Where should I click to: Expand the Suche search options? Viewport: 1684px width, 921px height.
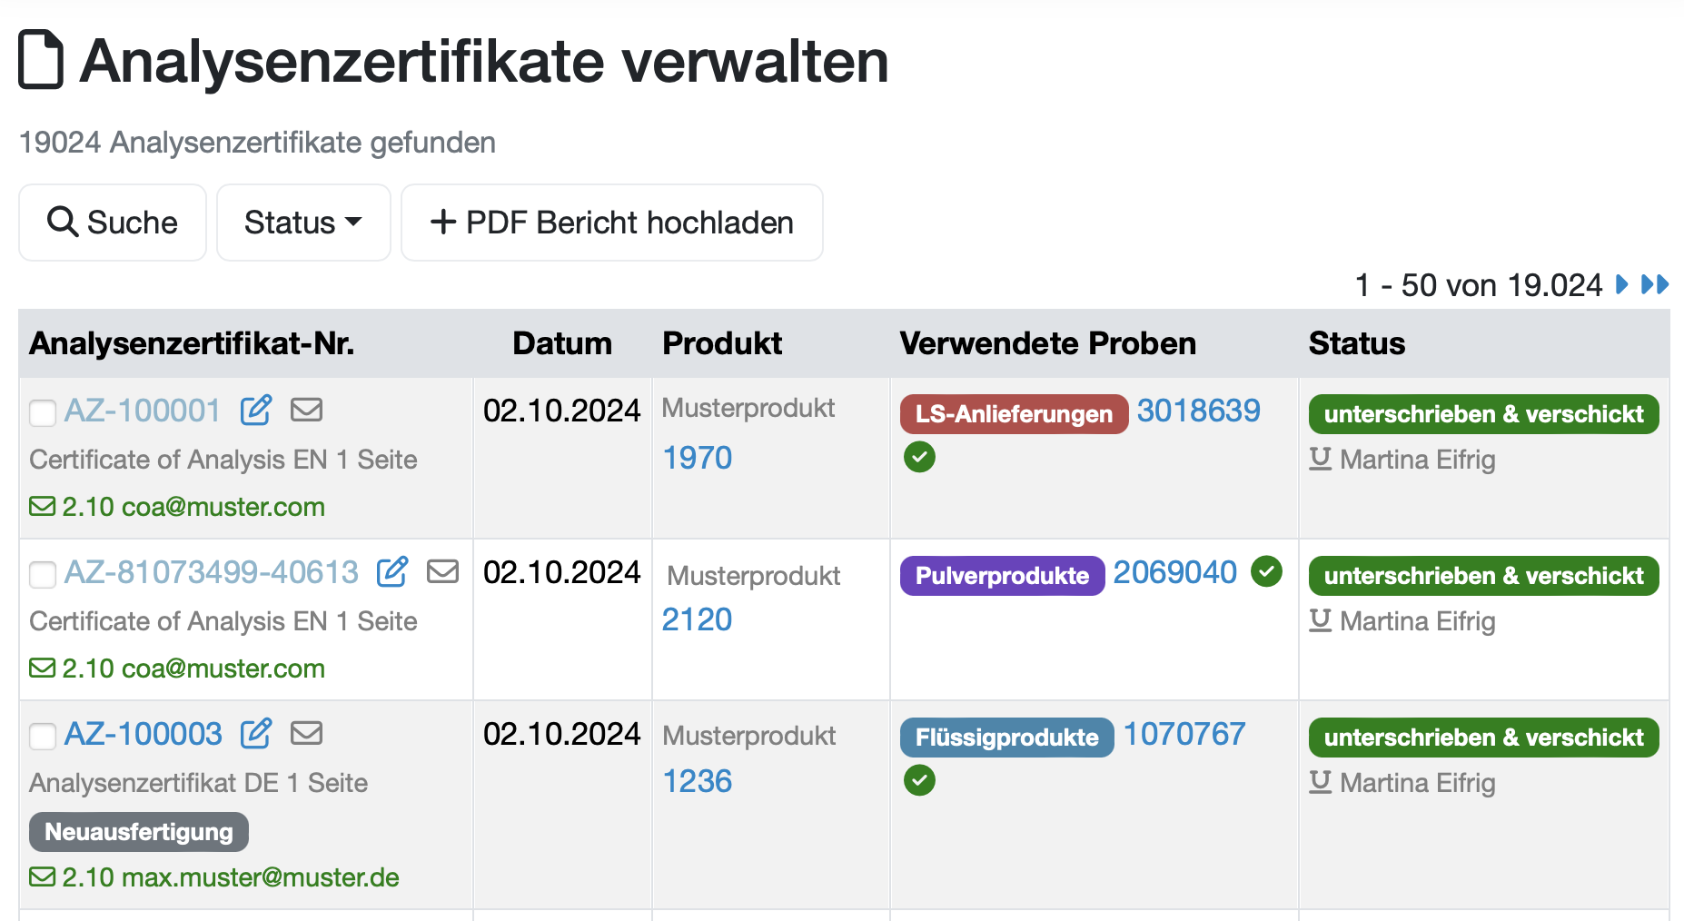112,223
